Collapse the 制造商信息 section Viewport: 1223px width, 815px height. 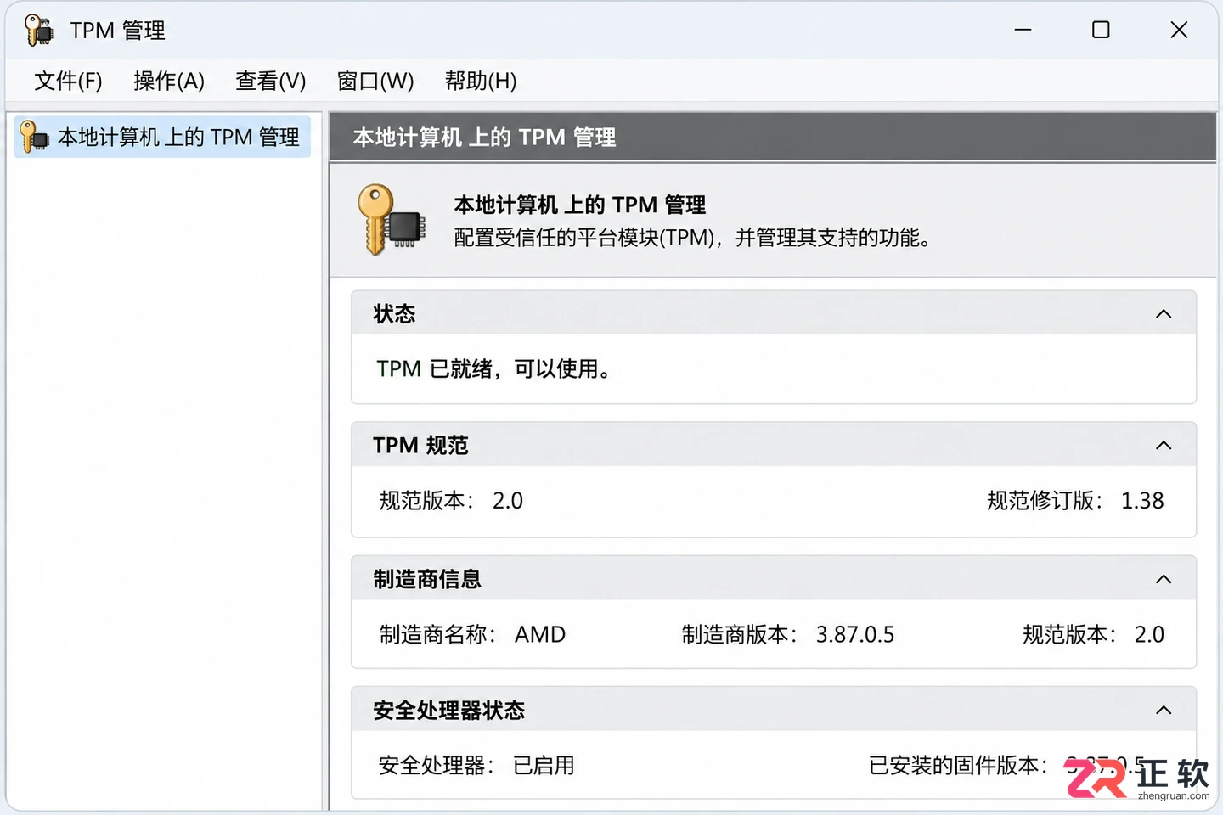(1164, 580)
